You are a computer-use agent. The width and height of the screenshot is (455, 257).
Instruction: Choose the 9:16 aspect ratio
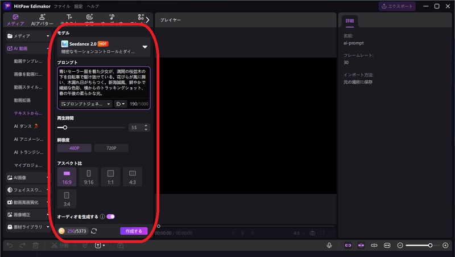point(89,177)
